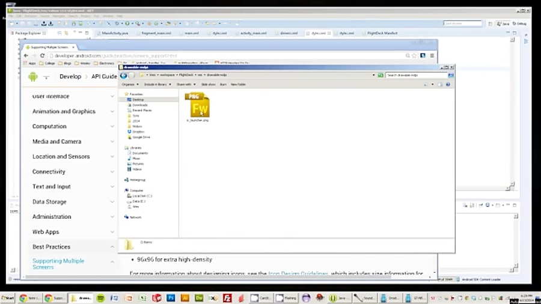The height and width of the screenshot is (304, 541).
Task: Click 'res' in Explorer breadcrumb path
Action: (200, 75)
